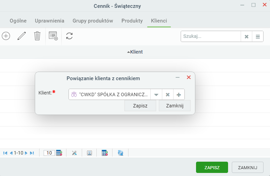The height and width of the screenshot is (176, 270).
Task: Expand the Klient combo box dropdown
Action: [156, 94]
